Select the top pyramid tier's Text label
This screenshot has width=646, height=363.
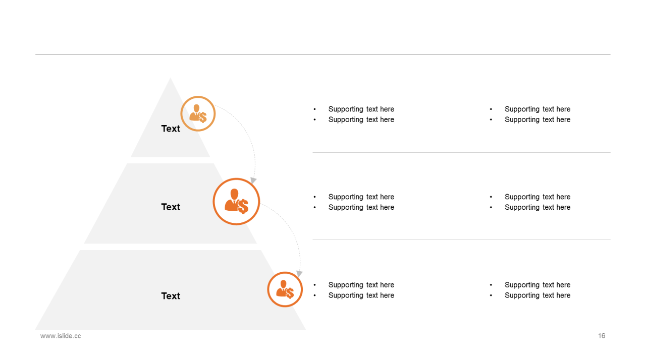tap(171, 129)
